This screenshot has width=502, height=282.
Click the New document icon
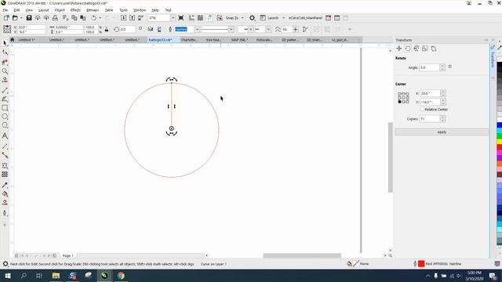[x=6, y=18]
